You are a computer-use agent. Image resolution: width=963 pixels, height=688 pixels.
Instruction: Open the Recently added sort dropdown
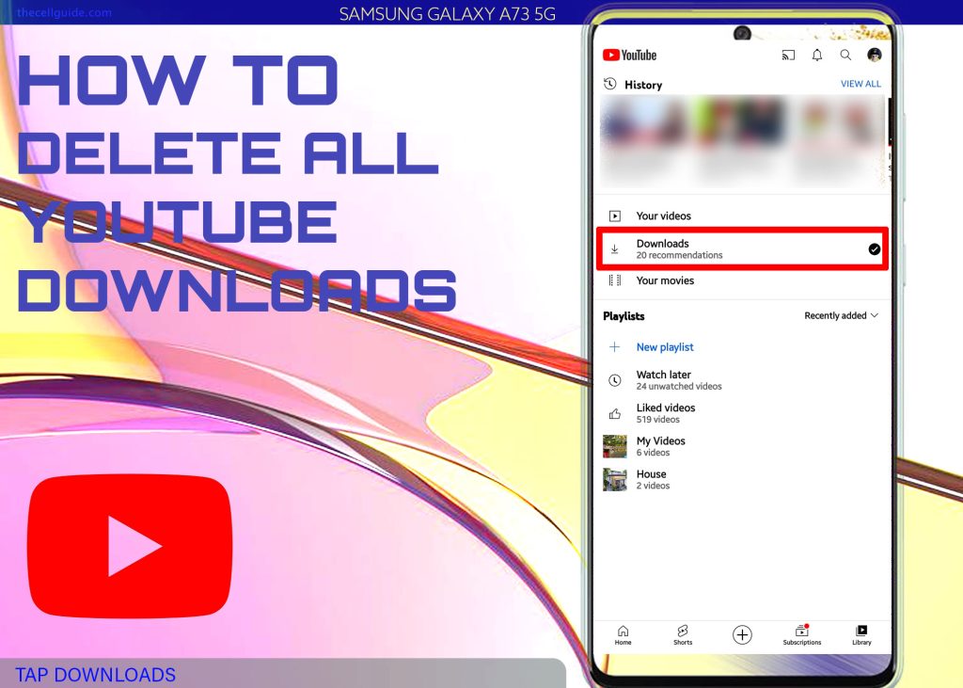[x=842, y=315]
